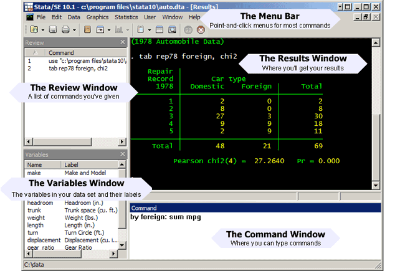Open the Statistics menu

tap(126, 17)
